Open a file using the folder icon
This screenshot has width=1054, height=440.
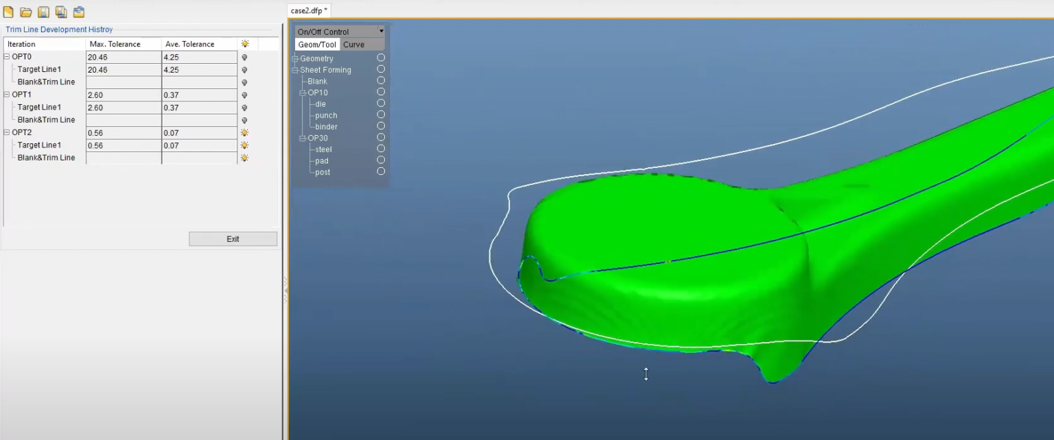tap(26, 11)
